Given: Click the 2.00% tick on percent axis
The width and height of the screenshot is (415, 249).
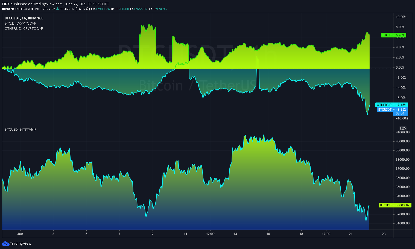Looking at the screenshot, I should pyautogui.click(x=400, y=57).
